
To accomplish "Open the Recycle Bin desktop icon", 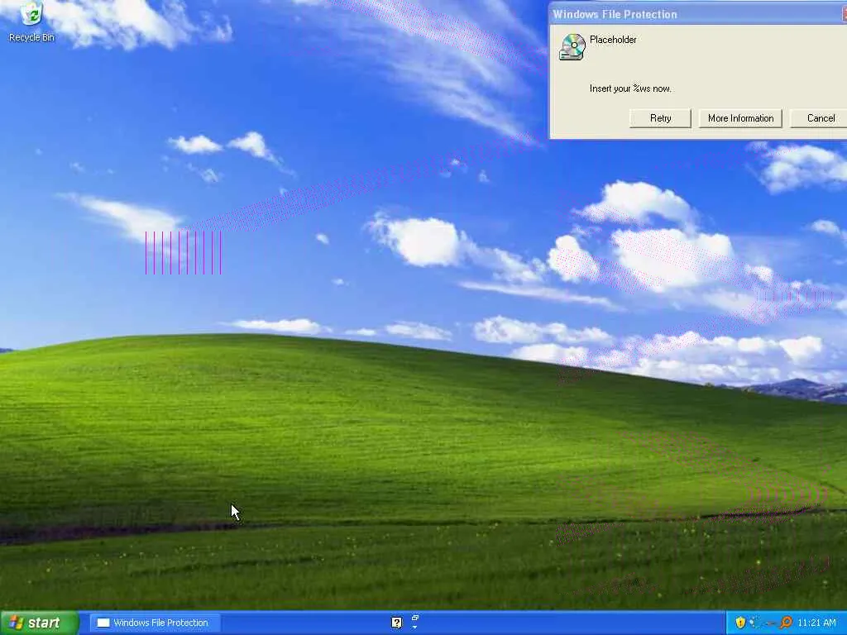I will click(31, 21).
